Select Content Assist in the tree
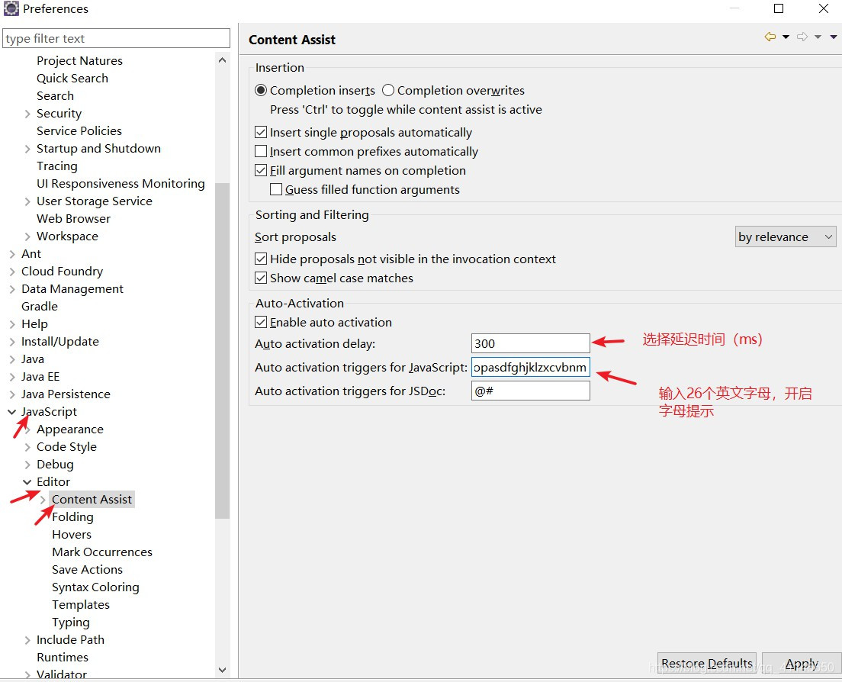842x682 pixels. pos(92,500)
